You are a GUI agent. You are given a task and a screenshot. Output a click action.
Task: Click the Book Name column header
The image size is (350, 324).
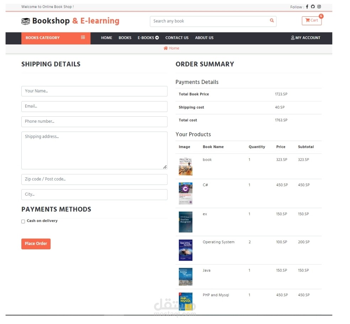(213, 147)
